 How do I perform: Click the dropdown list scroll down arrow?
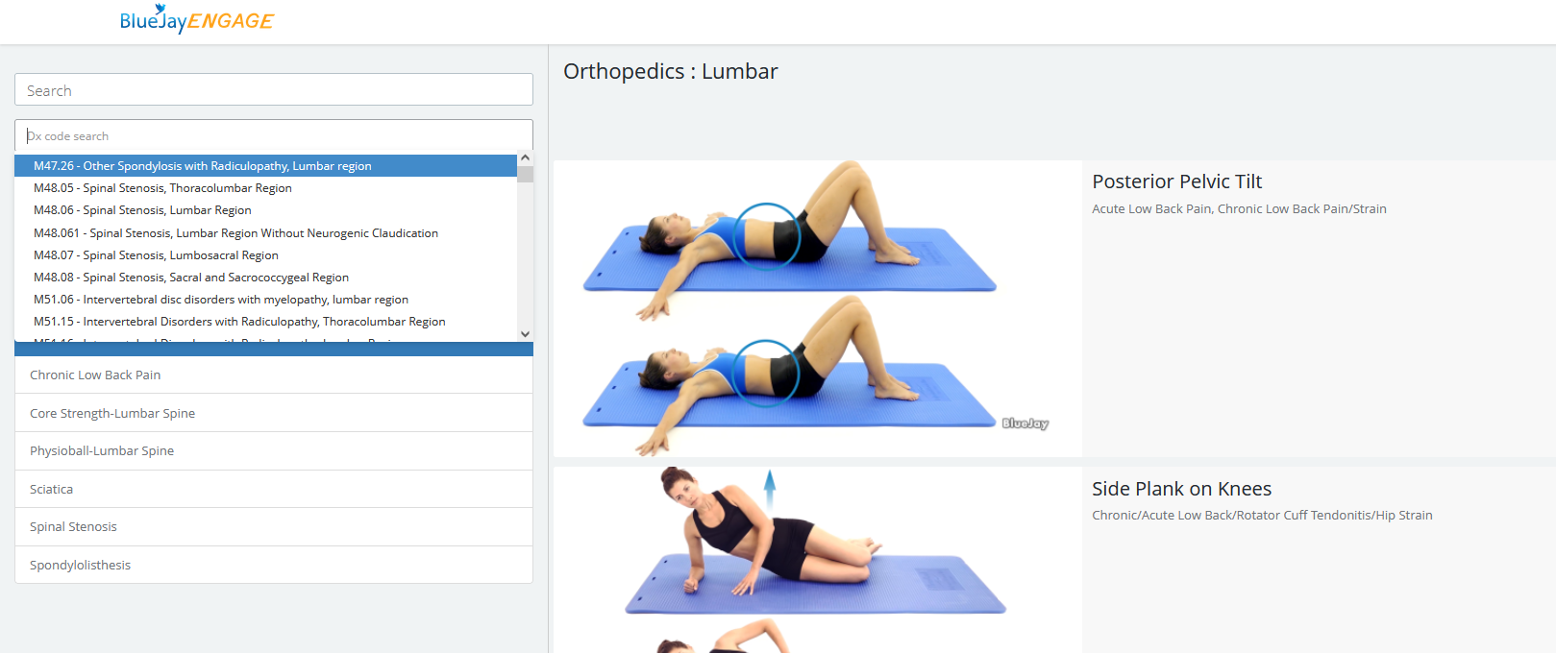525,334
